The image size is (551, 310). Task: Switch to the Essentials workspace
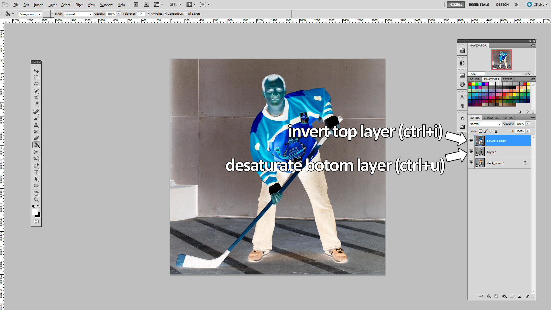pos(479,5)
